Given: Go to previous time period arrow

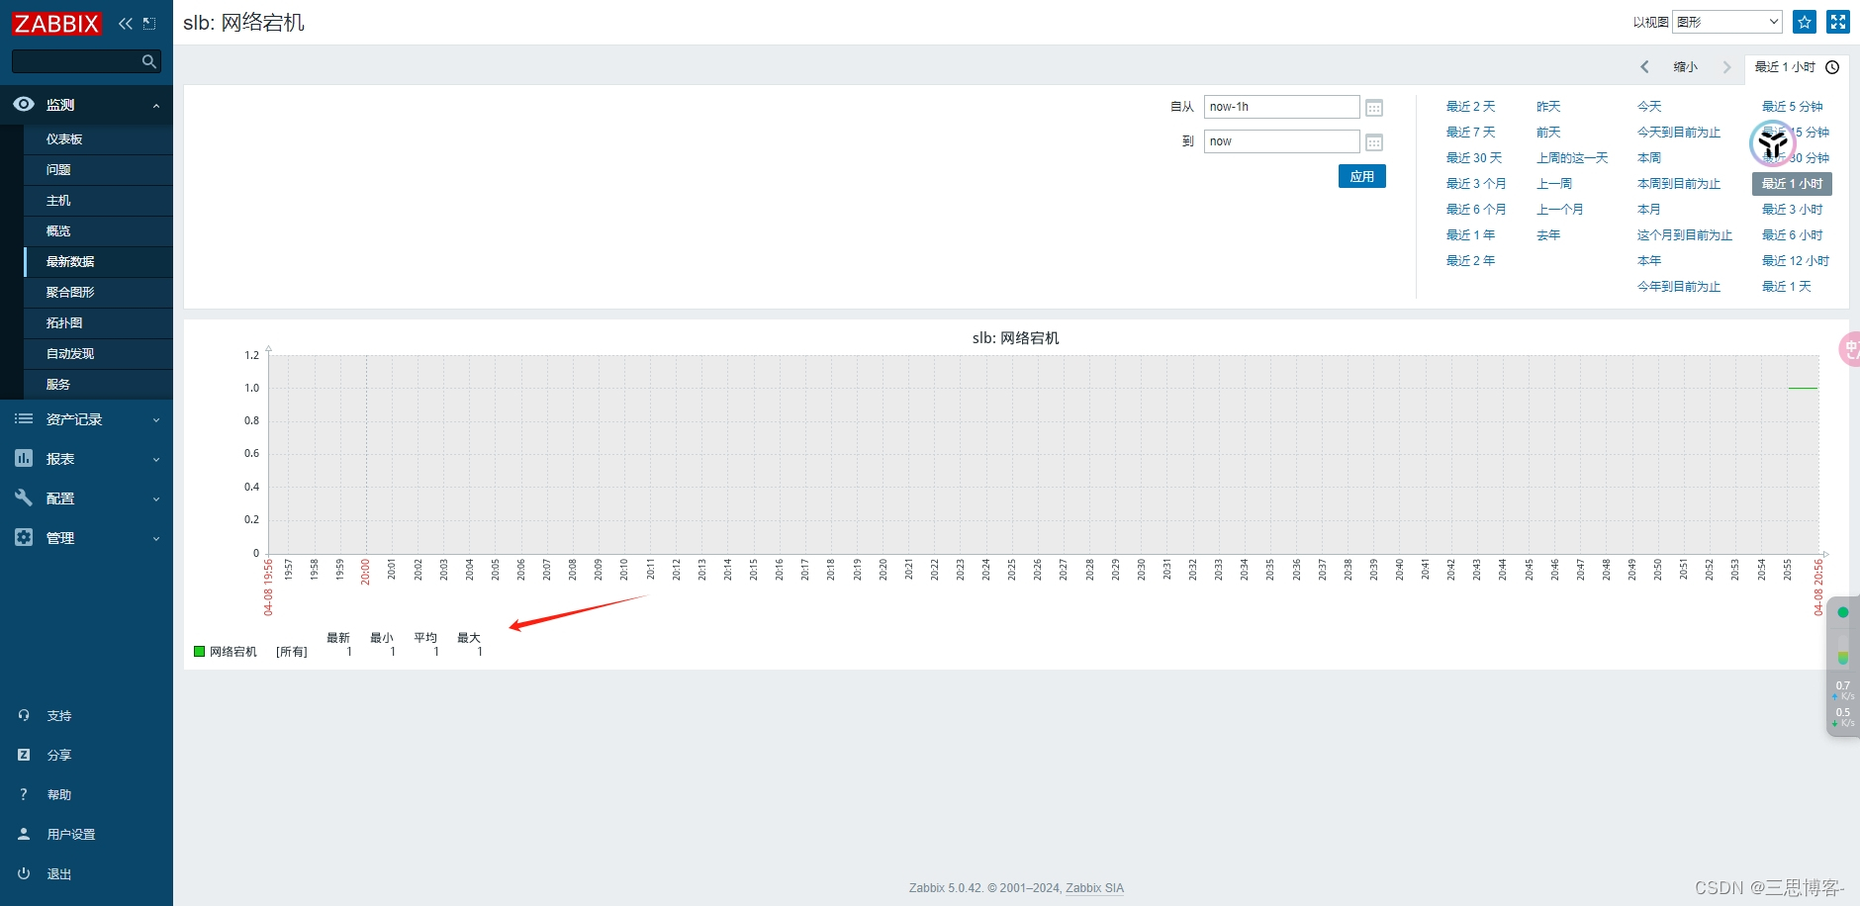Looking at the screenshot, I should pyautogui.click(x=1644, y=67).
